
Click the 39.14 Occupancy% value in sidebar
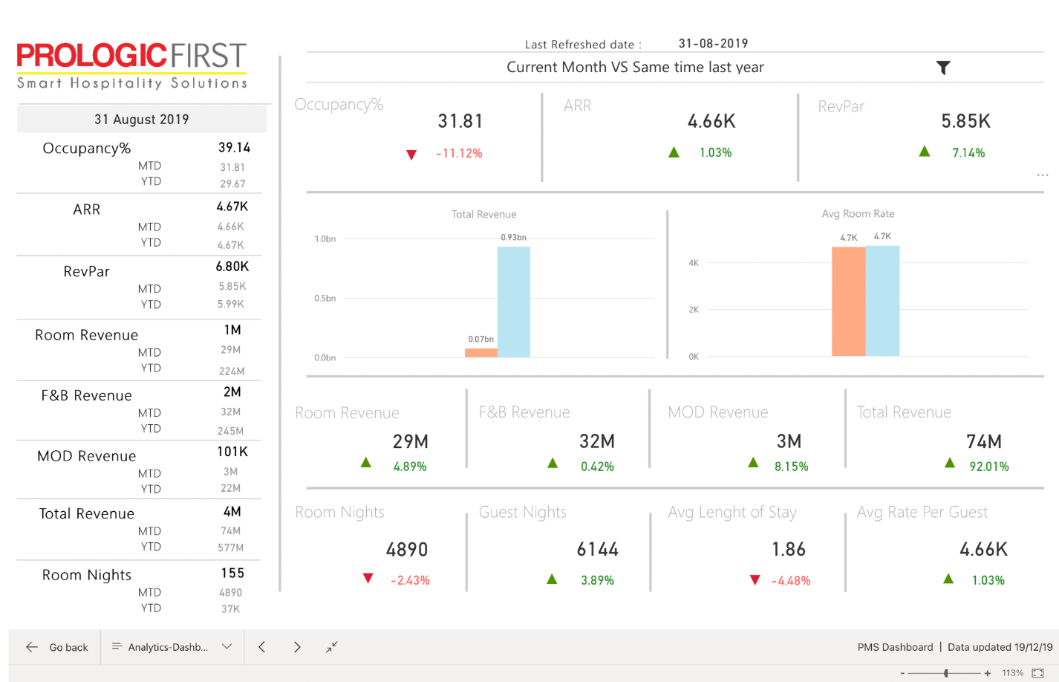click(x=234, y=147)
